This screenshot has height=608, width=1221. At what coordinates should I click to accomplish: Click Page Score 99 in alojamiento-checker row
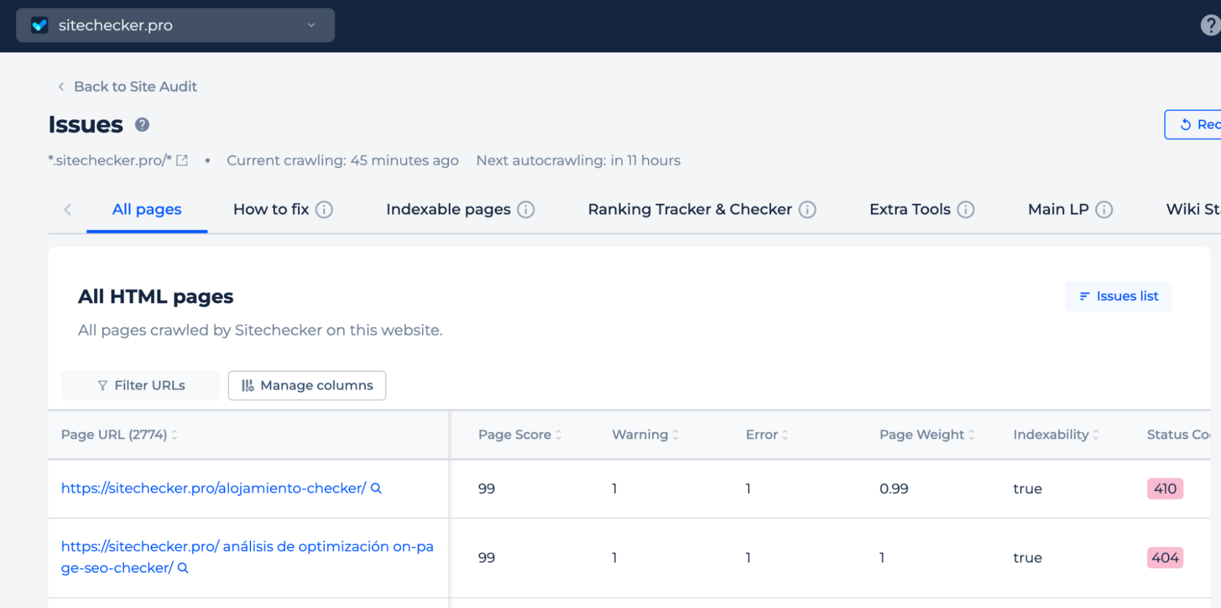pyautogui.click(x=486, y=488)
